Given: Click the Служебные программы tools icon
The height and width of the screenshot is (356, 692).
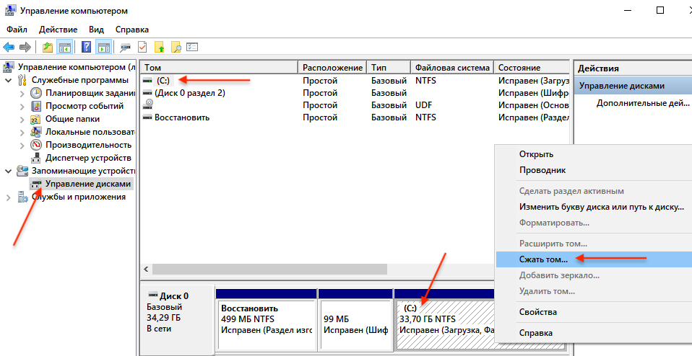Looking at the screenshot, I should click(x=22, y=80).
